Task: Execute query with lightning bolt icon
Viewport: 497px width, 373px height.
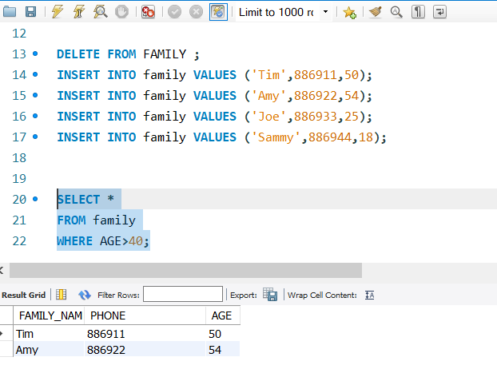Action: pos(58,12)
